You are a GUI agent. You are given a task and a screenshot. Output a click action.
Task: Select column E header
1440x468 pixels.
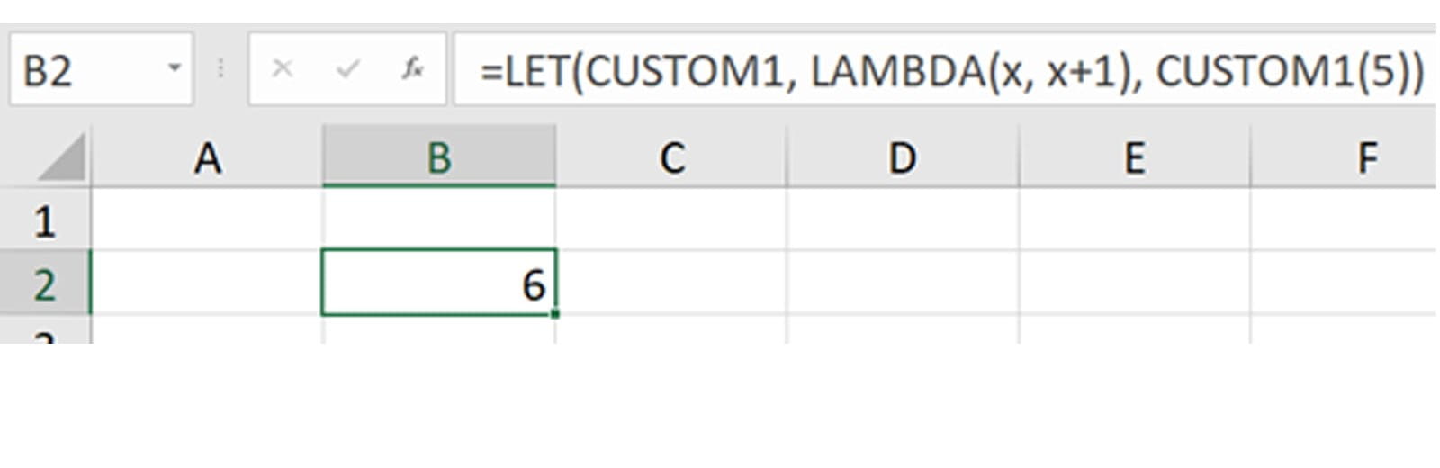pyautogui.click(x=1134, y=158)
